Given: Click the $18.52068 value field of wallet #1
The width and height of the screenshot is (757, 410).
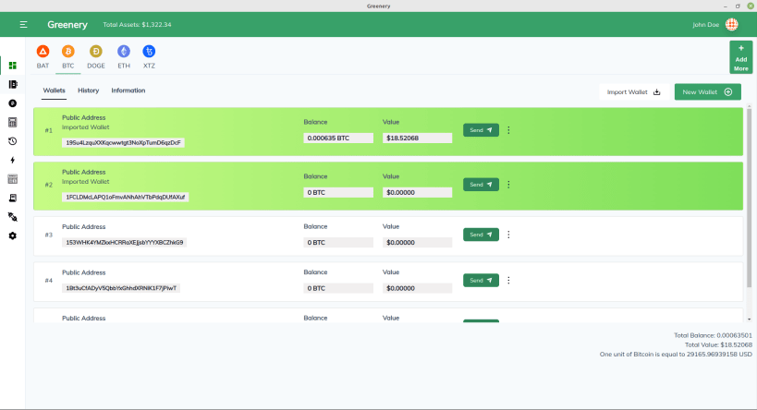Looking at the screenshot, I should (417, 138).
